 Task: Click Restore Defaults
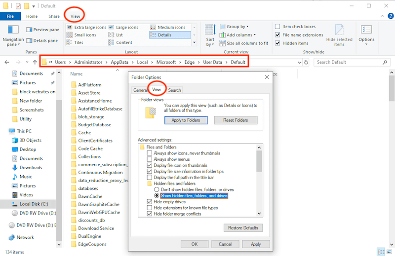pyautogui.click(x=243, y=228)
